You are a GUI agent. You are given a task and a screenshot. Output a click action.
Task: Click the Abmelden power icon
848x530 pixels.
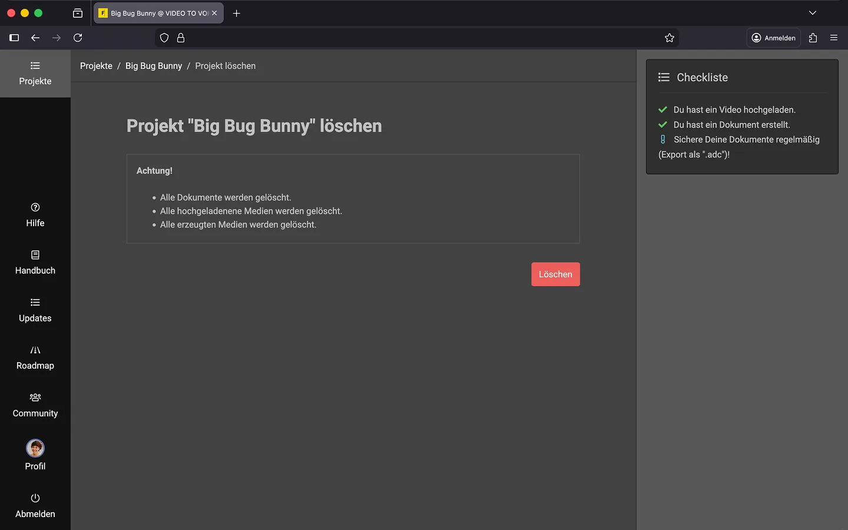coord(35,498)
